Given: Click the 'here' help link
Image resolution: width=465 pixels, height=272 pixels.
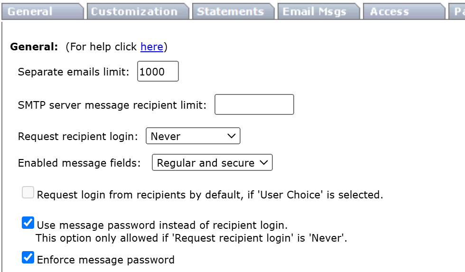Looking at the screenshot, I should tap(152, 47).
